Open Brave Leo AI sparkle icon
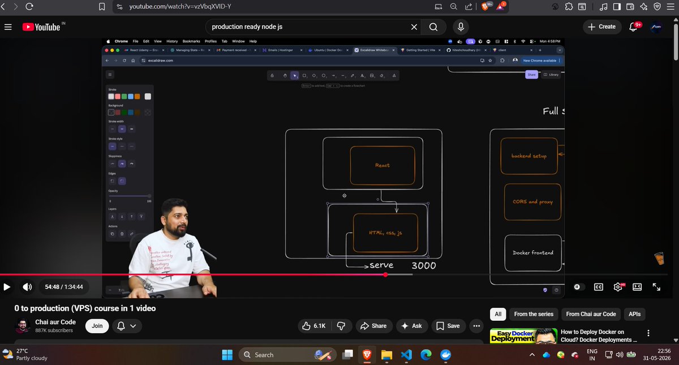This screenshot has height=365, width=679. tap(644, 6)
